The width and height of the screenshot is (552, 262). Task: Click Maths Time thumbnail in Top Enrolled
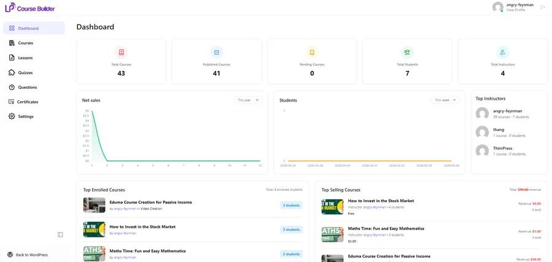pos(94,253)
